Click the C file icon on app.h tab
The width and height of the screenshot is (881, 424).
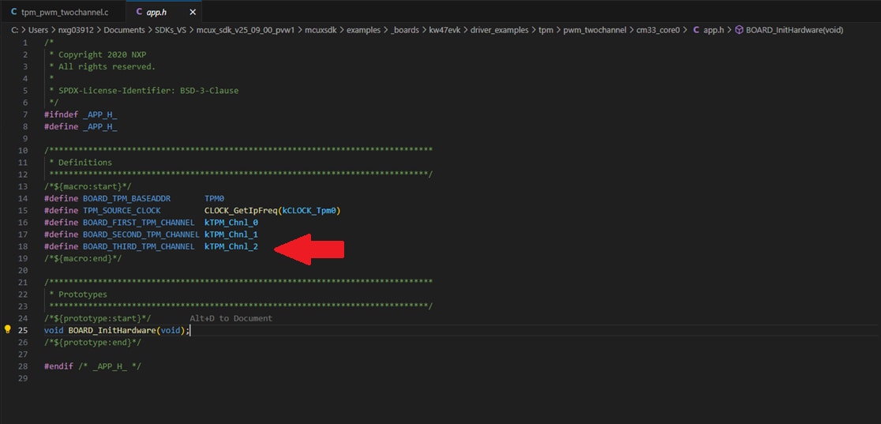[140, 13]
